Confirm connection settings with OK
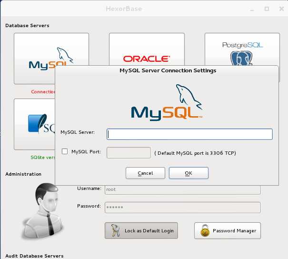The width and height of the screenshot is (288, 259). point(189,173)
